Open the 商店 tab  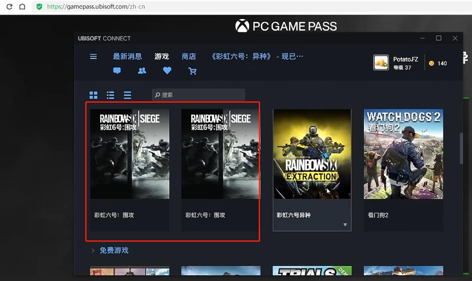click(189, 56)
